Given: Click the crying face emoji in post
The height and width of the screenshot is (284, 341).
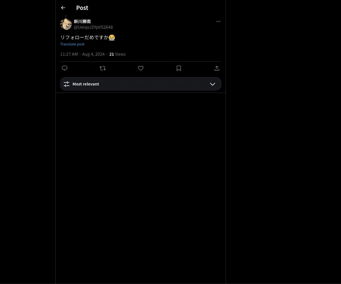Looking at the screenshot, I should (112, 37).
